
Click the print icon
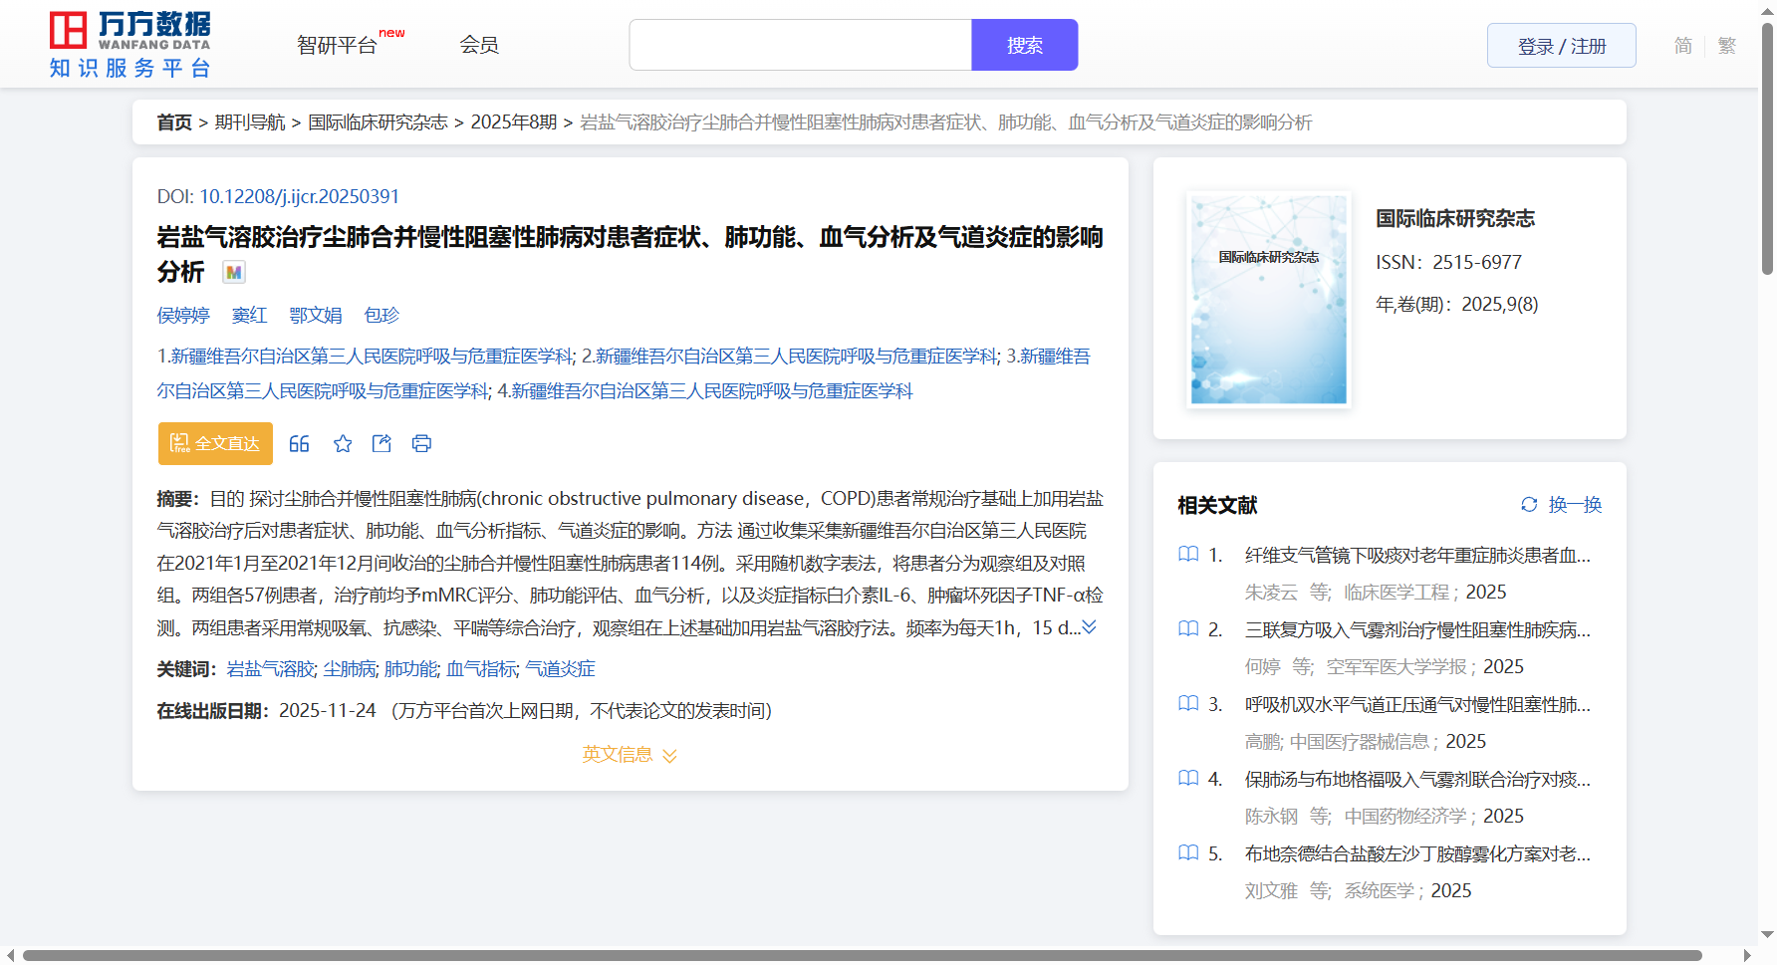pyautogui.click(x=421, y=444)
